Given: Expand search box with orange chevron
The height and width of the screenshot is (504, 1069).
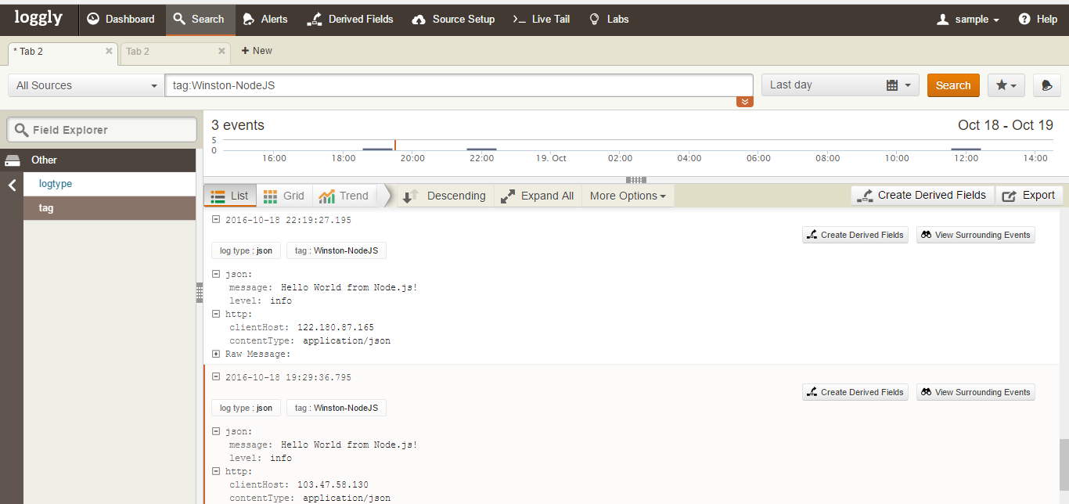Looking at the screenshot, I should (744, 102).
